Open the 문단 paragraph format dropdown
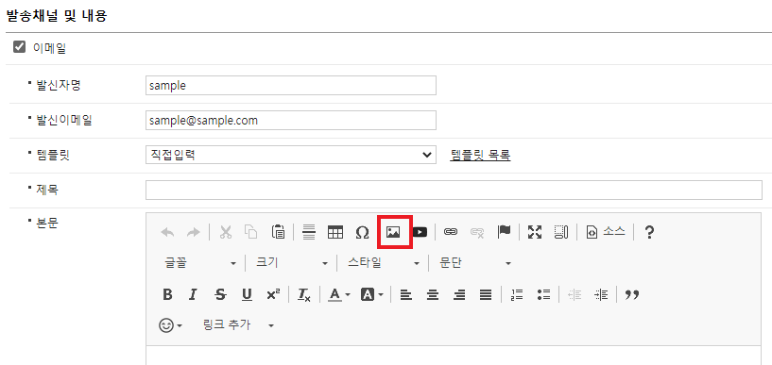 point(475,263)
